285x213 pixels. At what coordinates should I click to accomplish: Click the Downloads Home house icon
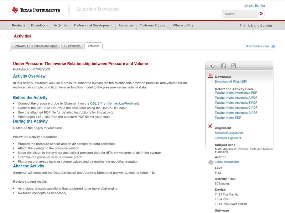(273, 46)
